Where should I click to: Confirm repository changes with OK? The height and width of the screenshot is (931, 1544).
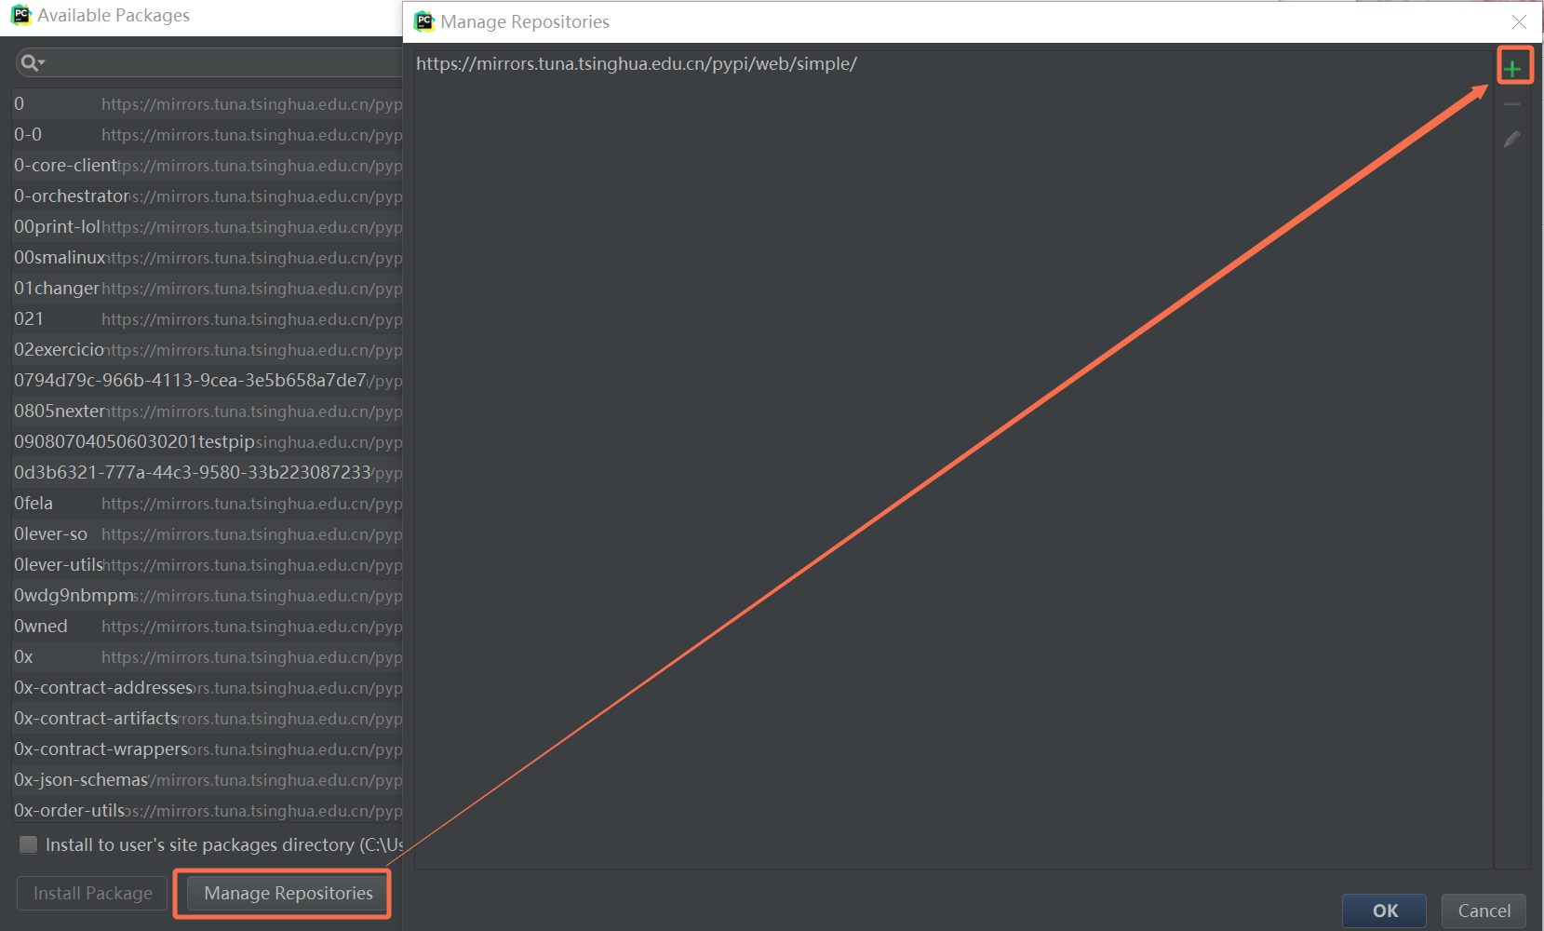pyautogui.click(x=1384, y=911)
